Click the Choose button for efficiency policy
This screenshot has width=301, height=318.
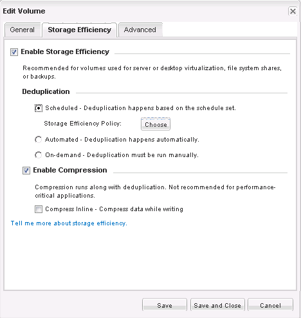coord(156,124)
